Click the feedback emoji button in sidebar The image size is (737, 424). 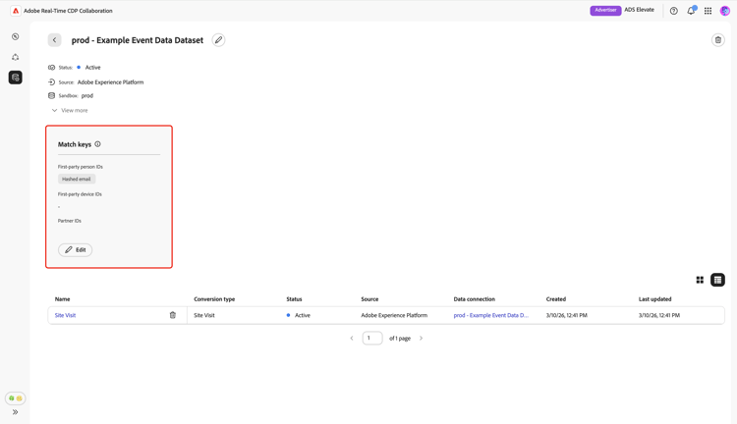point(16,398)
